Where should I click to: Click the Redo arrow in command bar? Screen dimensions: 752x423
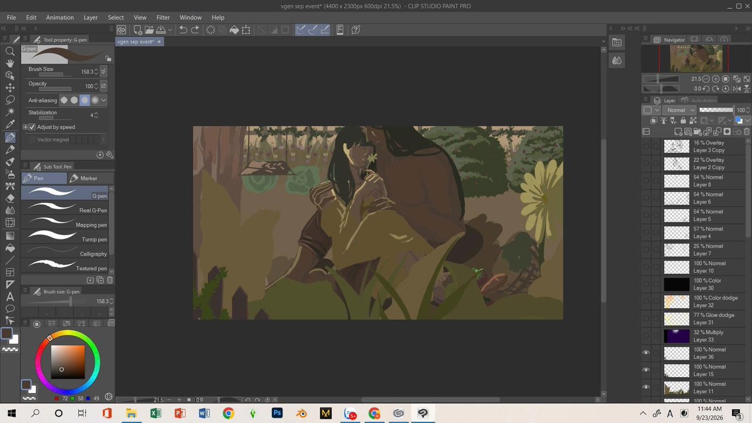[x=196, y=29]
